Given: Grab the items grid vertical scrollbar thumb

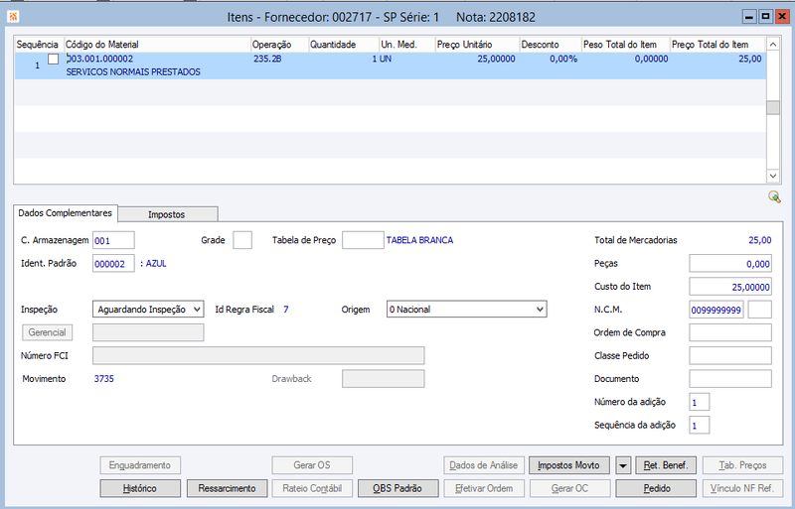Looking at the screenshot, I should [773, 108].
